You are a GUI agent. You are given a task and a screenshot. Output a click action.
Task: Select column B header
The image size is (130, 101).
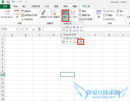click(x=26, y=35)
